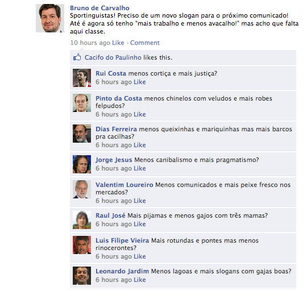Open the Bruno de Carvalho profile name link
This screenshot has height=291, width=307.
[x=99, y=8]
